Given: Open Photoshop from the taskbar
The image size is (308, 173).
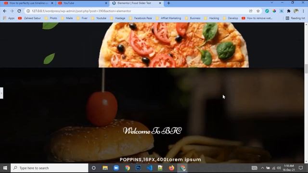Looking at the screenshot, I should (x=138, y=168).
